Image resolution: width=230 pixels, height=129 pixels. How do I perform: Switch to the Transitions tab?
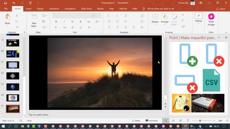[54, 9]
